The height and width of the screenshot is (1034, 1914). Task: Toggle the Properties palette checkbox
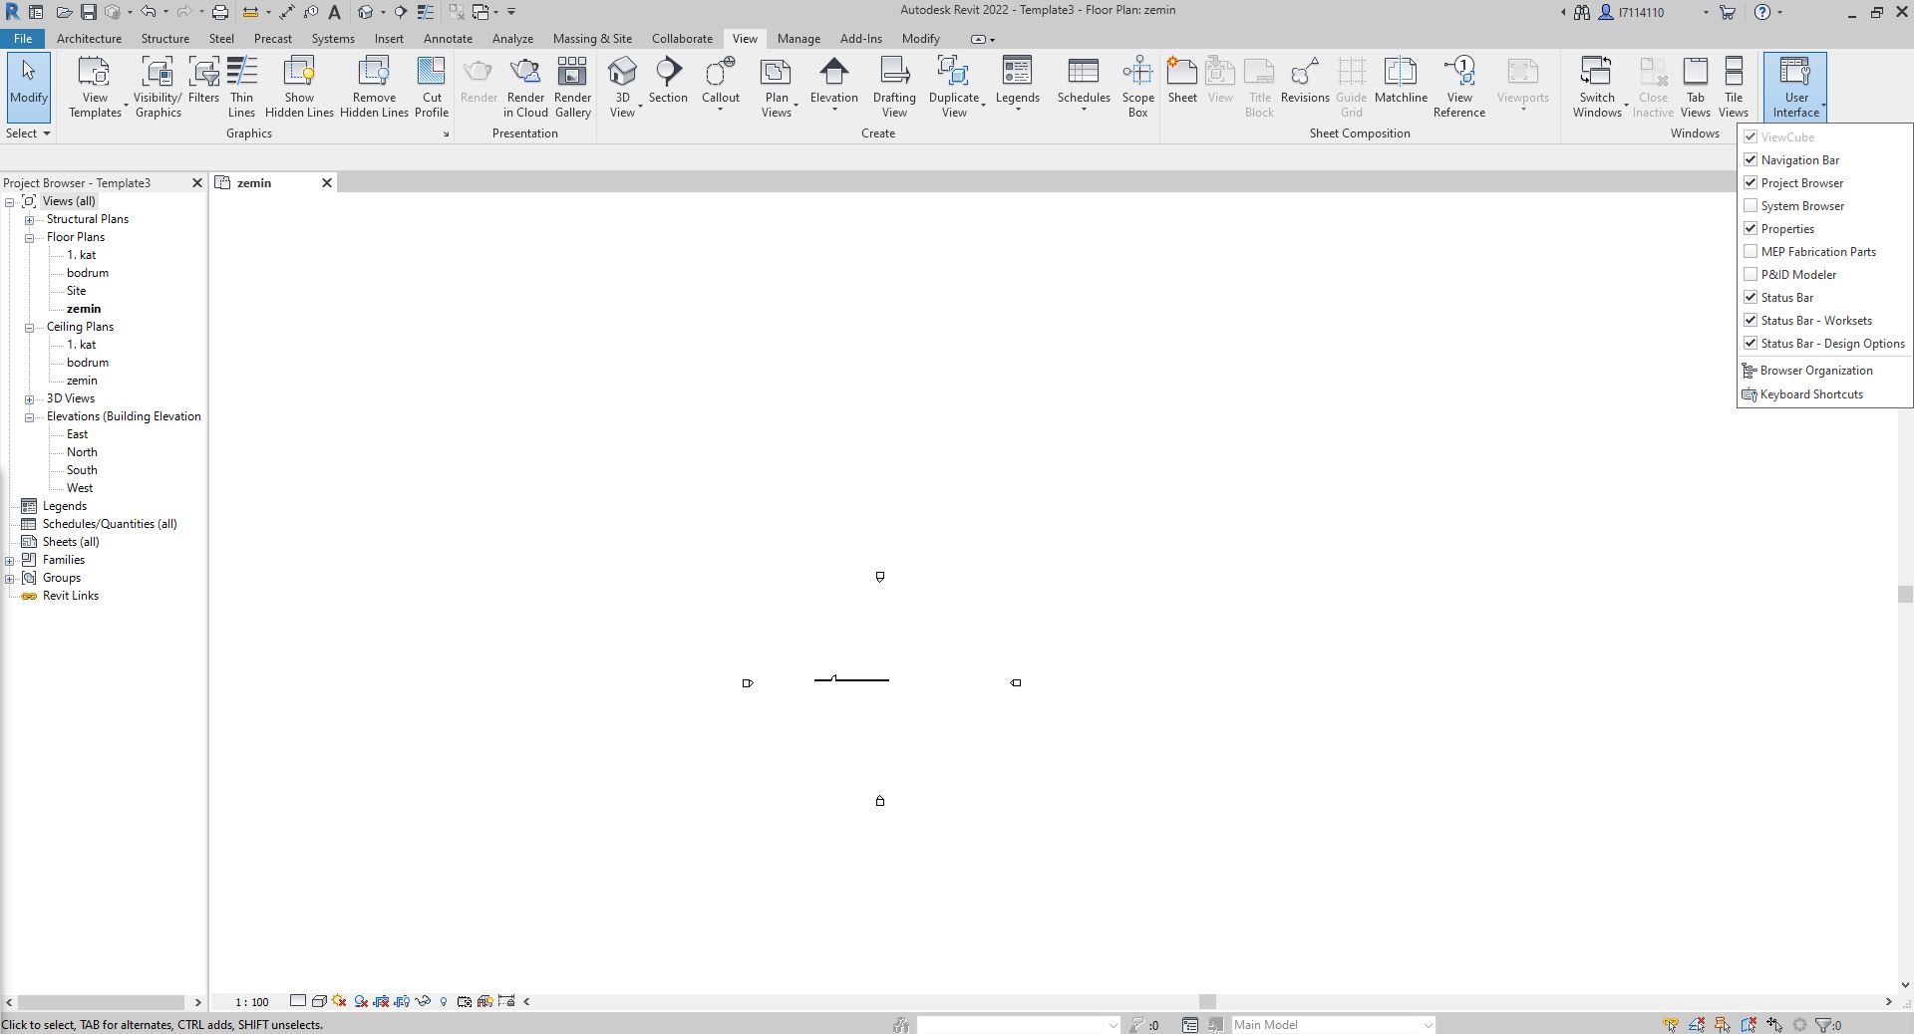[1751, 228]
